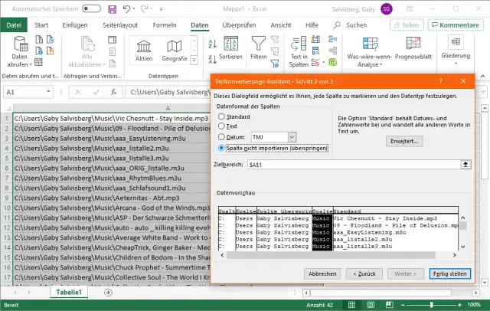Open the Sortieren dialog
Image resolution: width=490 pixels, height=311 pixels.
pos(230,47)
